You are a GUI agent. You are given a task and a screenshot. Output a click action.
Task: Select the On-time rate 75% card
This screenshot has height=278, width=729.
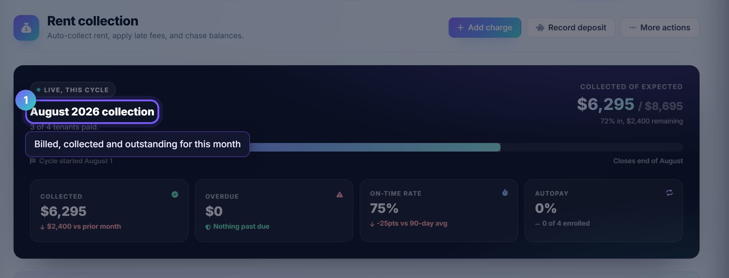pos(439,211)
